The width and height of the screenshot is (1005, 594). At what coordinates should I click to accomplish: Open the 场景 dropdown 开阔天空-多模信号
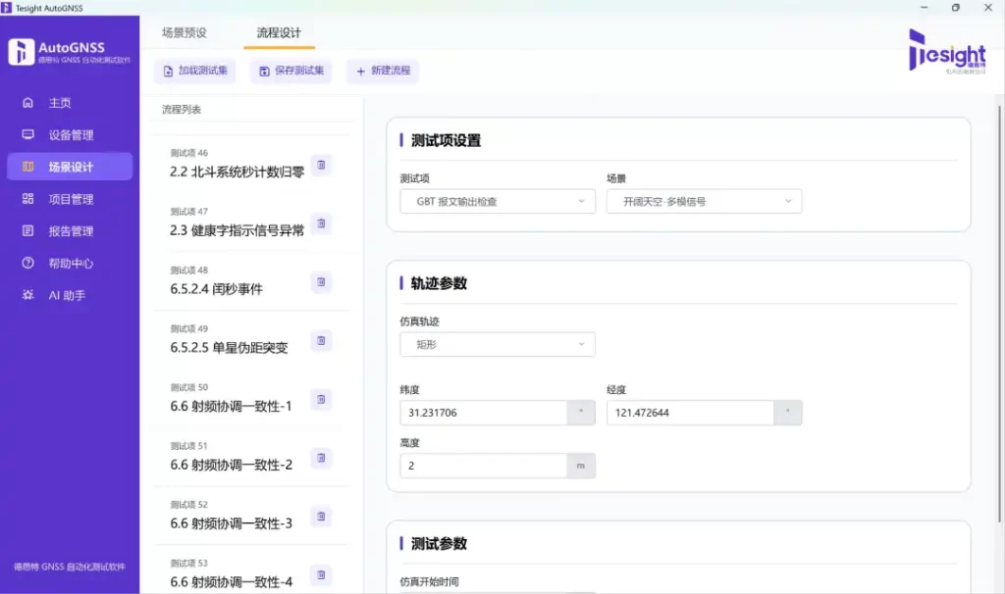click(x=704, y=202)
